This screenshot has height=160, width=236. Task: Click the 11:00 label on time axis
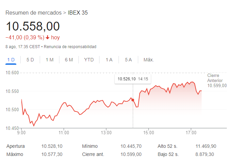tap(64, 133)
